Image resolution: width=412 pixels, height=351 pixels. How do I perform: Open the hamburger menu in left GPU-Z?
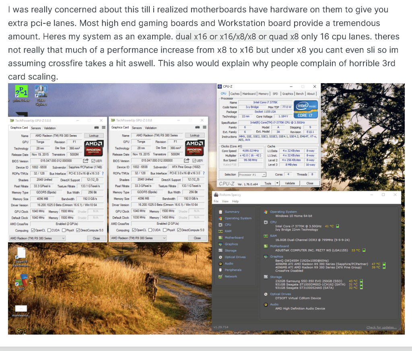103,127
